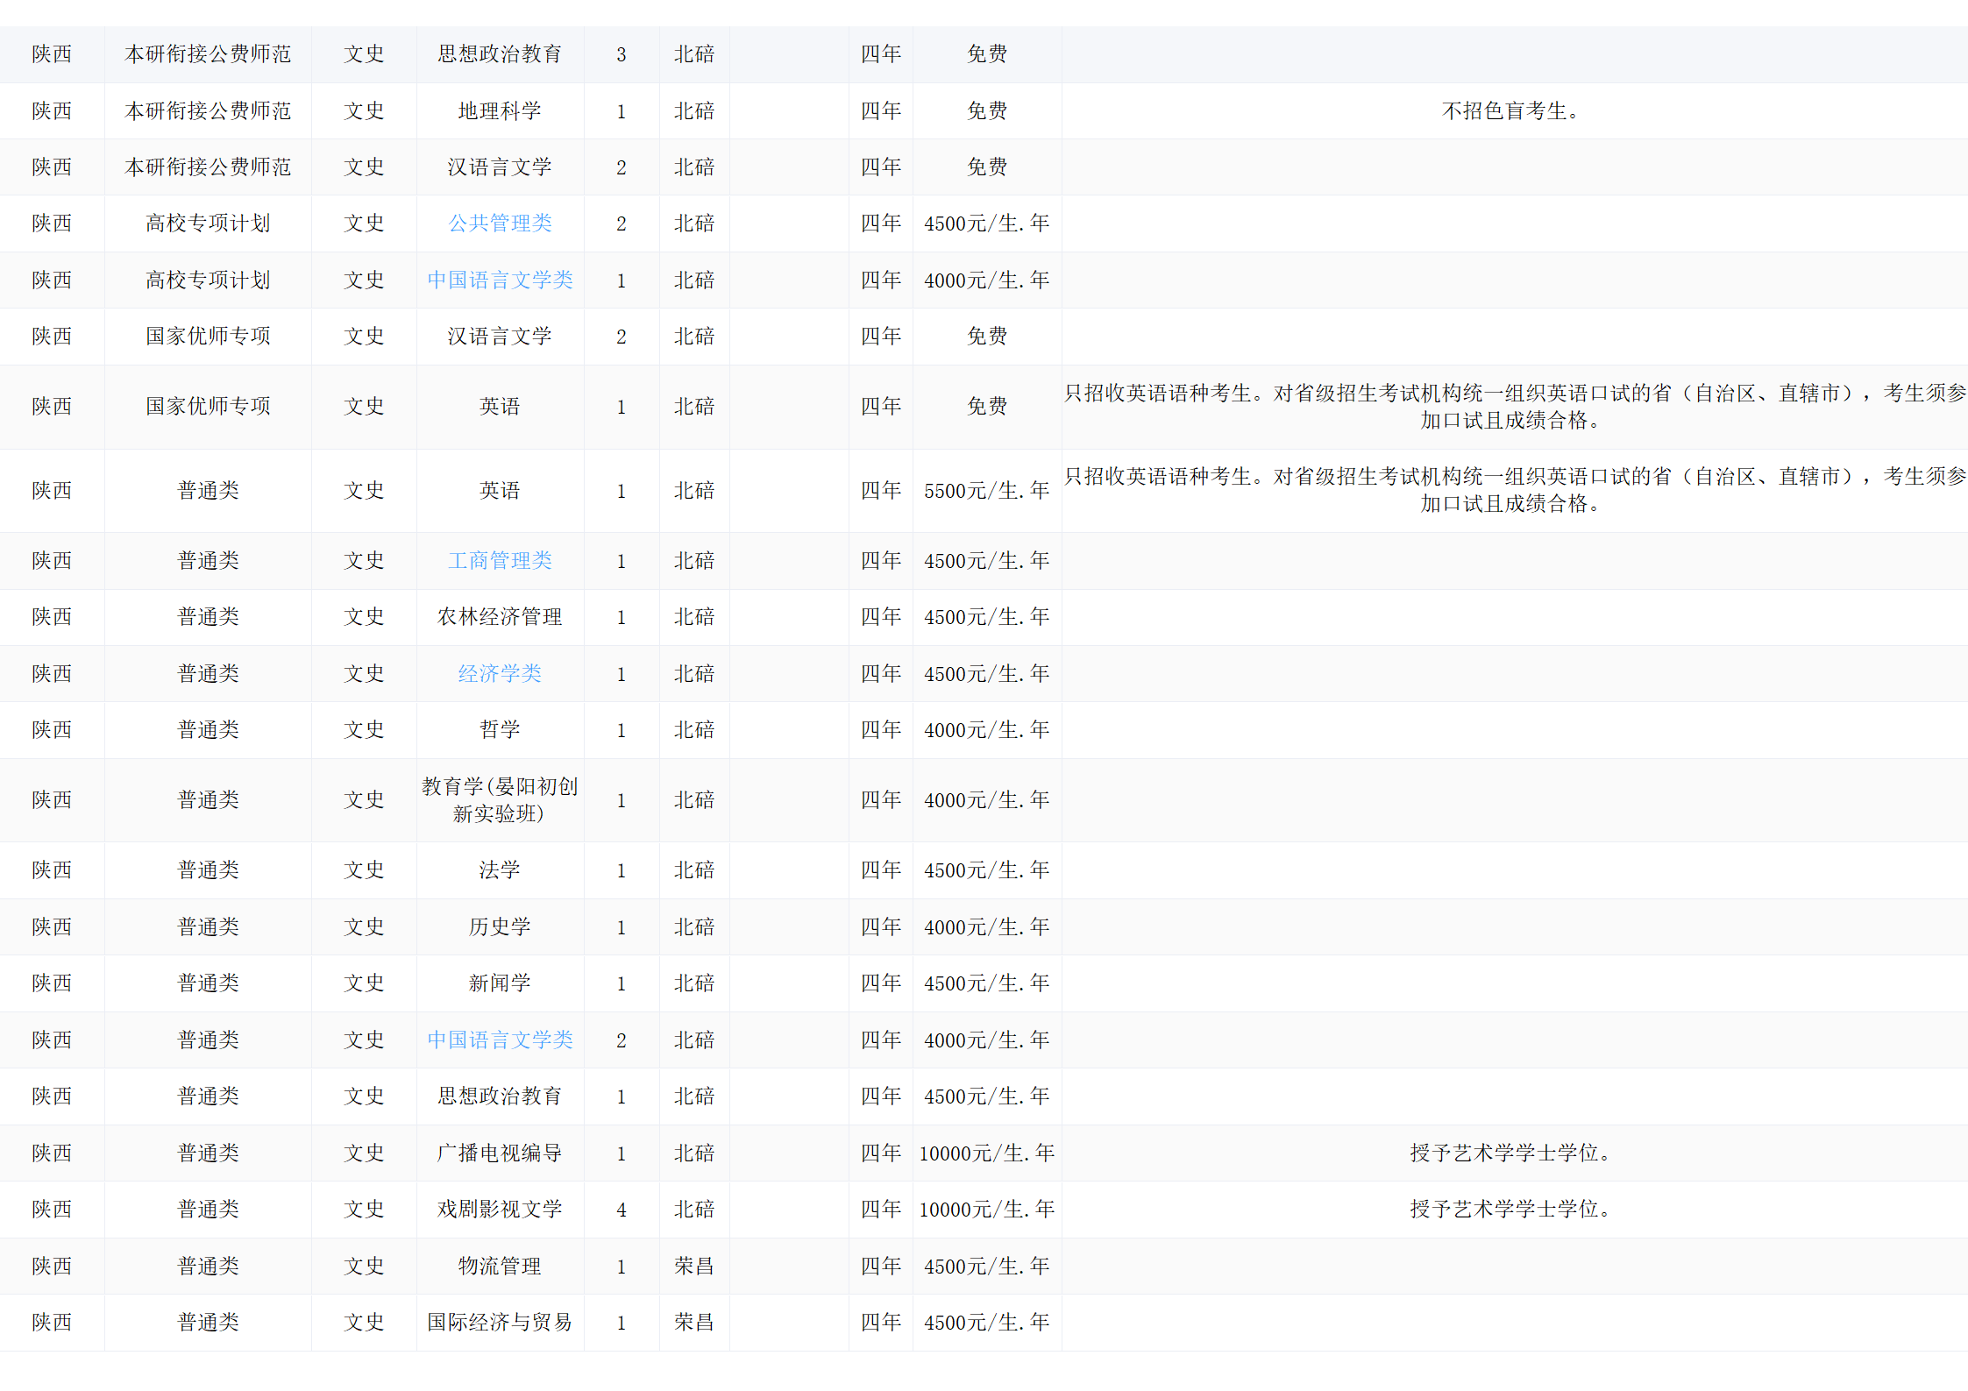Click the 历史学 major cell
Screen dimensions: 1968x1391
(x=500, y=927)
